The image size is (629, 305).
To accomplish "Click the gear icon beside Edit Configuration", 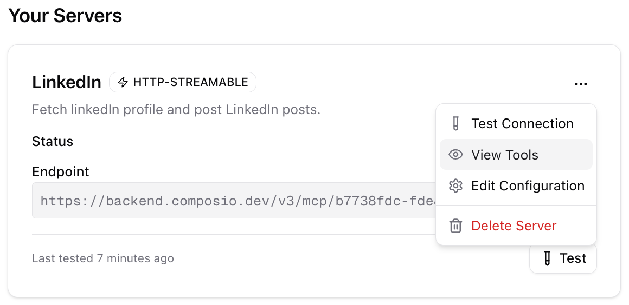I will 455,186.
